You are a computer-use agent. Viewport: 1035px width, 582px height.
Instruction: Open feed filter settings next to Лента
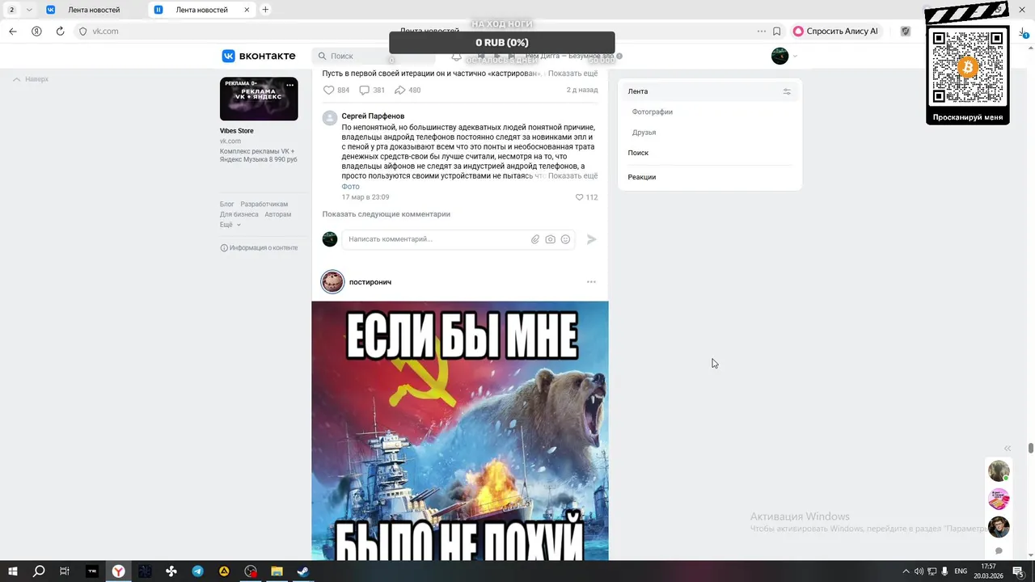[x=787, y=91]
